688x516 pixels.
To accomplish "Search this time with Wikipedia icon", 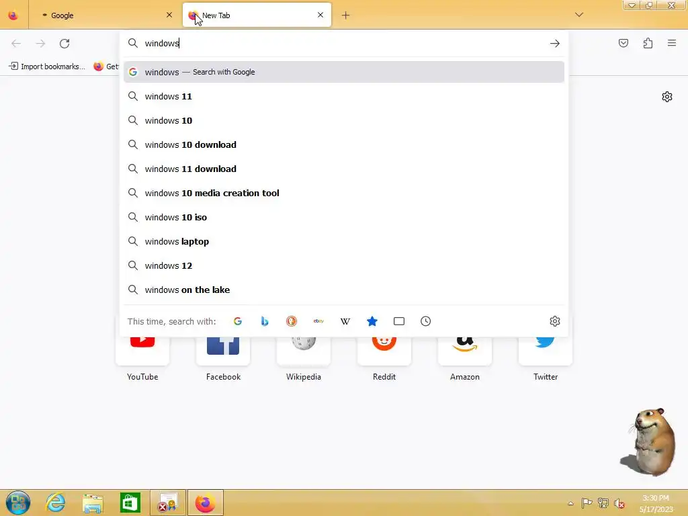I will [345, 321].
